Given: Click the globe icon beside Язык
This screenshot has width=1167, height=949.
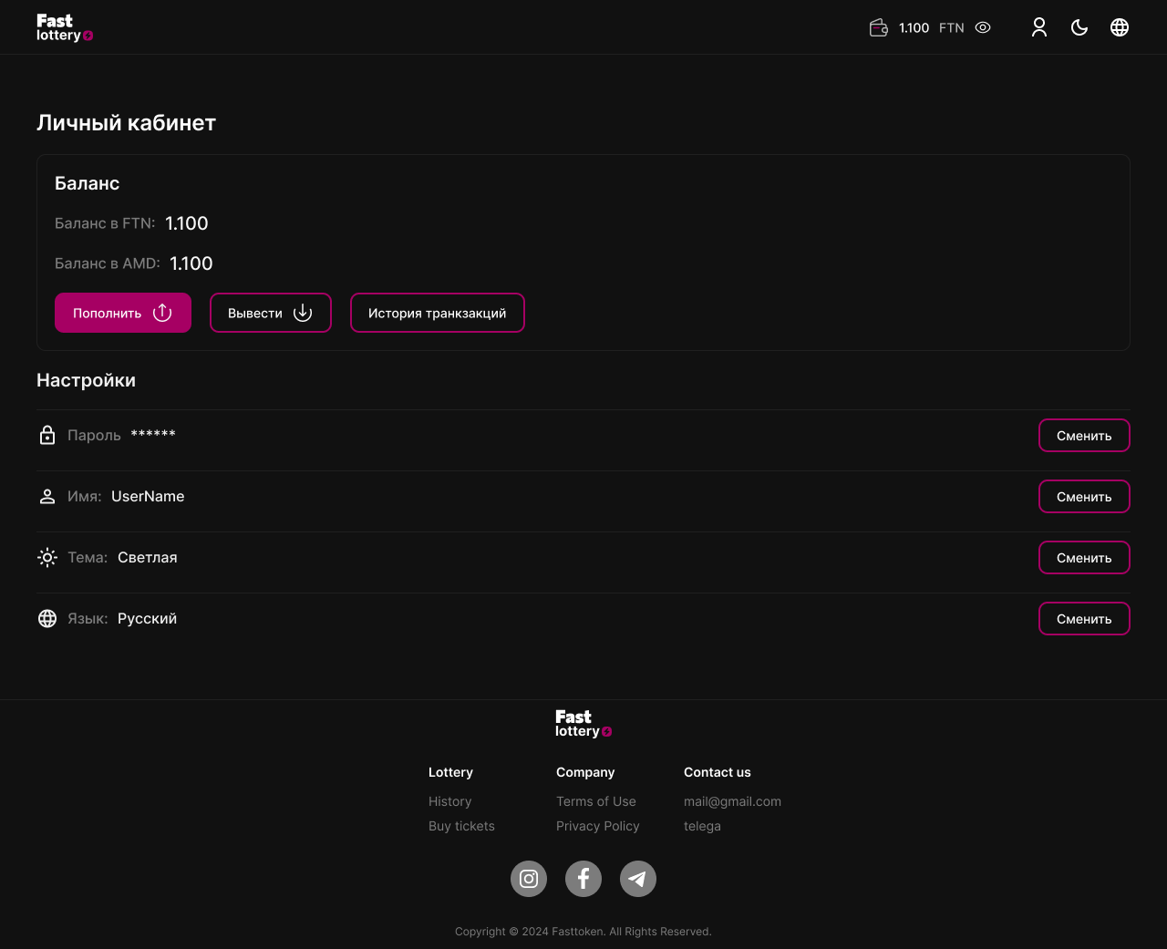Looking at the screenshot, I should [47, 618].
